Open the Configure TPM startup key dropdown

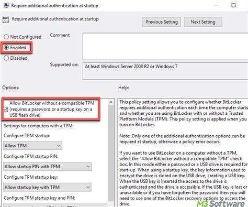point(47,187)
